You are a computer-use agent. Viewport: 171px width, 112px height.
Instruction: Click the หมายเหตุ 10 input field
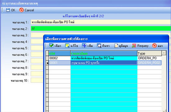(x=37, y=80)
